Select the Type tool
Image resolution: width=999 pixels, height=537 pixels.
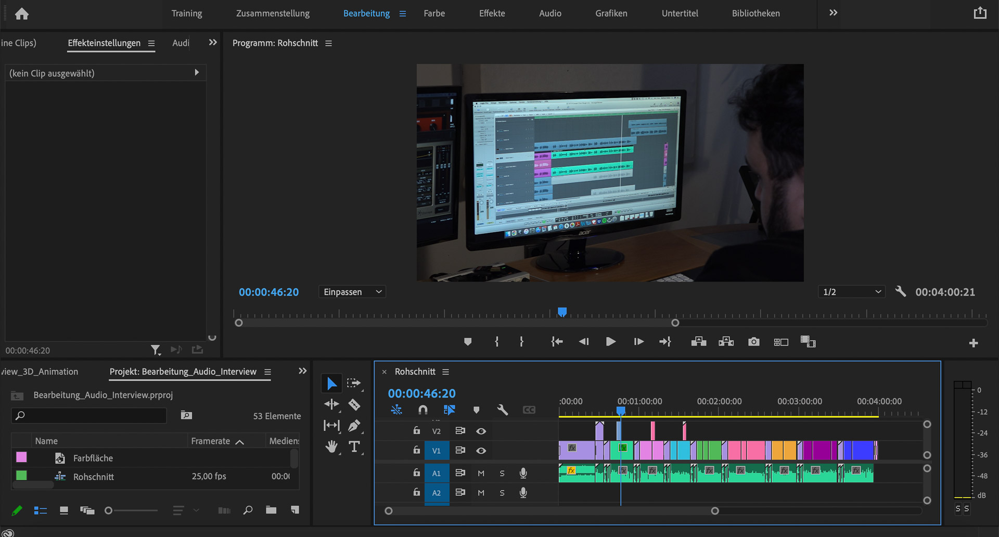(354, 446)
